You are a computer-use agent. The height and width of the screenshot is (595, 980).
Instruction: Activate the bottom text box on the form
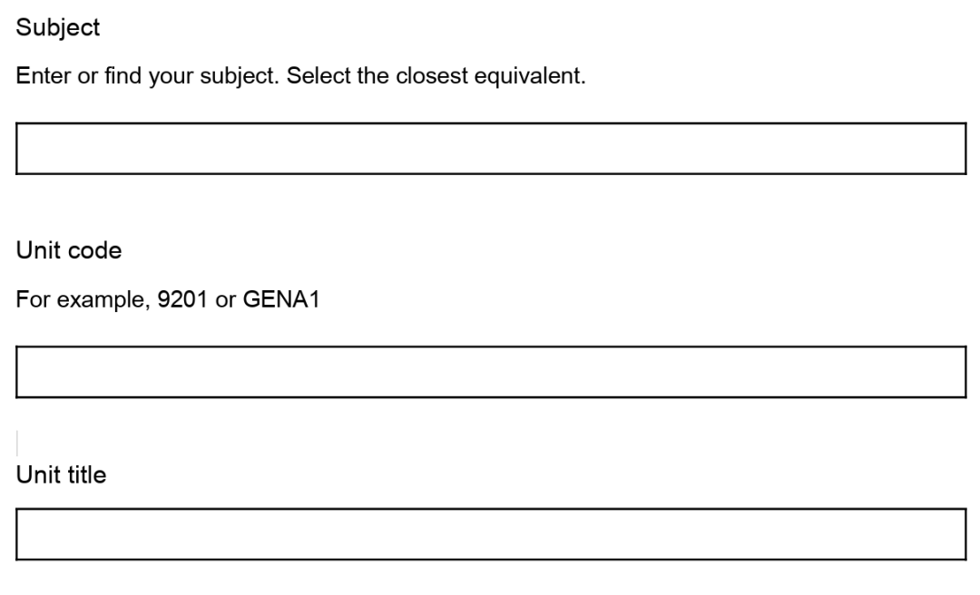pos(490,534)
